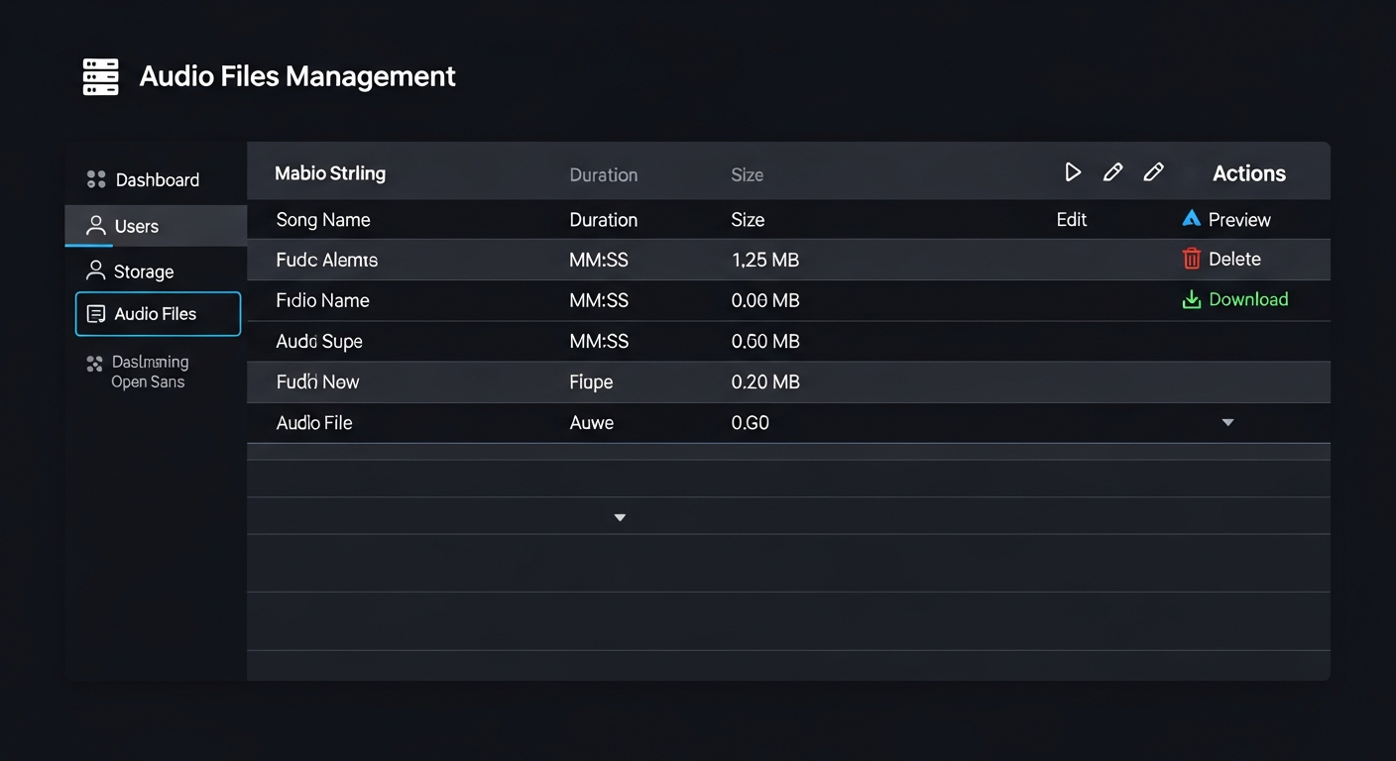Screen dimensions: 1396x761
Task: Open the Users sidebar item
Action: (136, 226)
